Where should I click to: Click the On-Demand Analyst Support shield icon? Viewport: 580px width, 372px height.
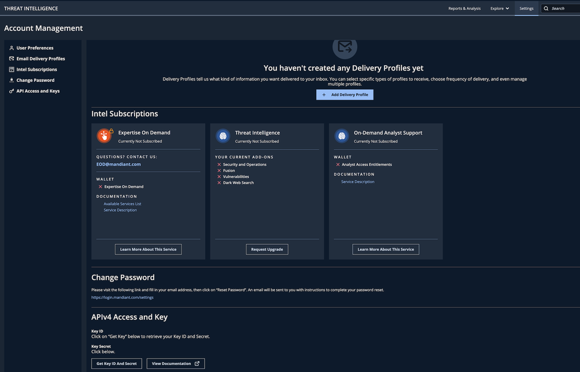pyautogui.click(x=340, y=135)
